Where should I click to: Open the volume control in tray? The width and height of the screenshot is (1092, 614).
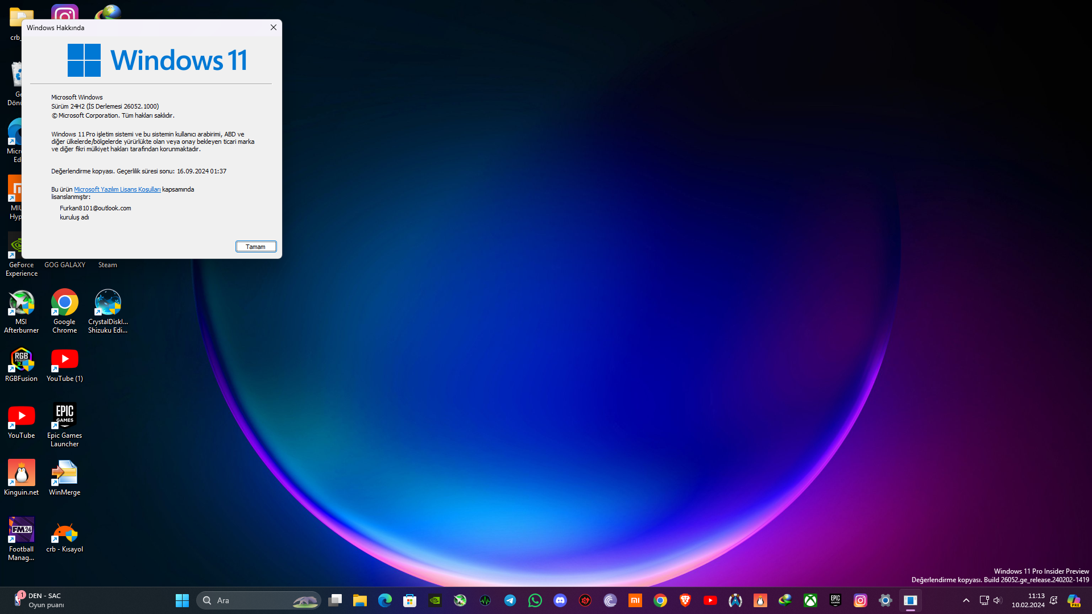997,600
